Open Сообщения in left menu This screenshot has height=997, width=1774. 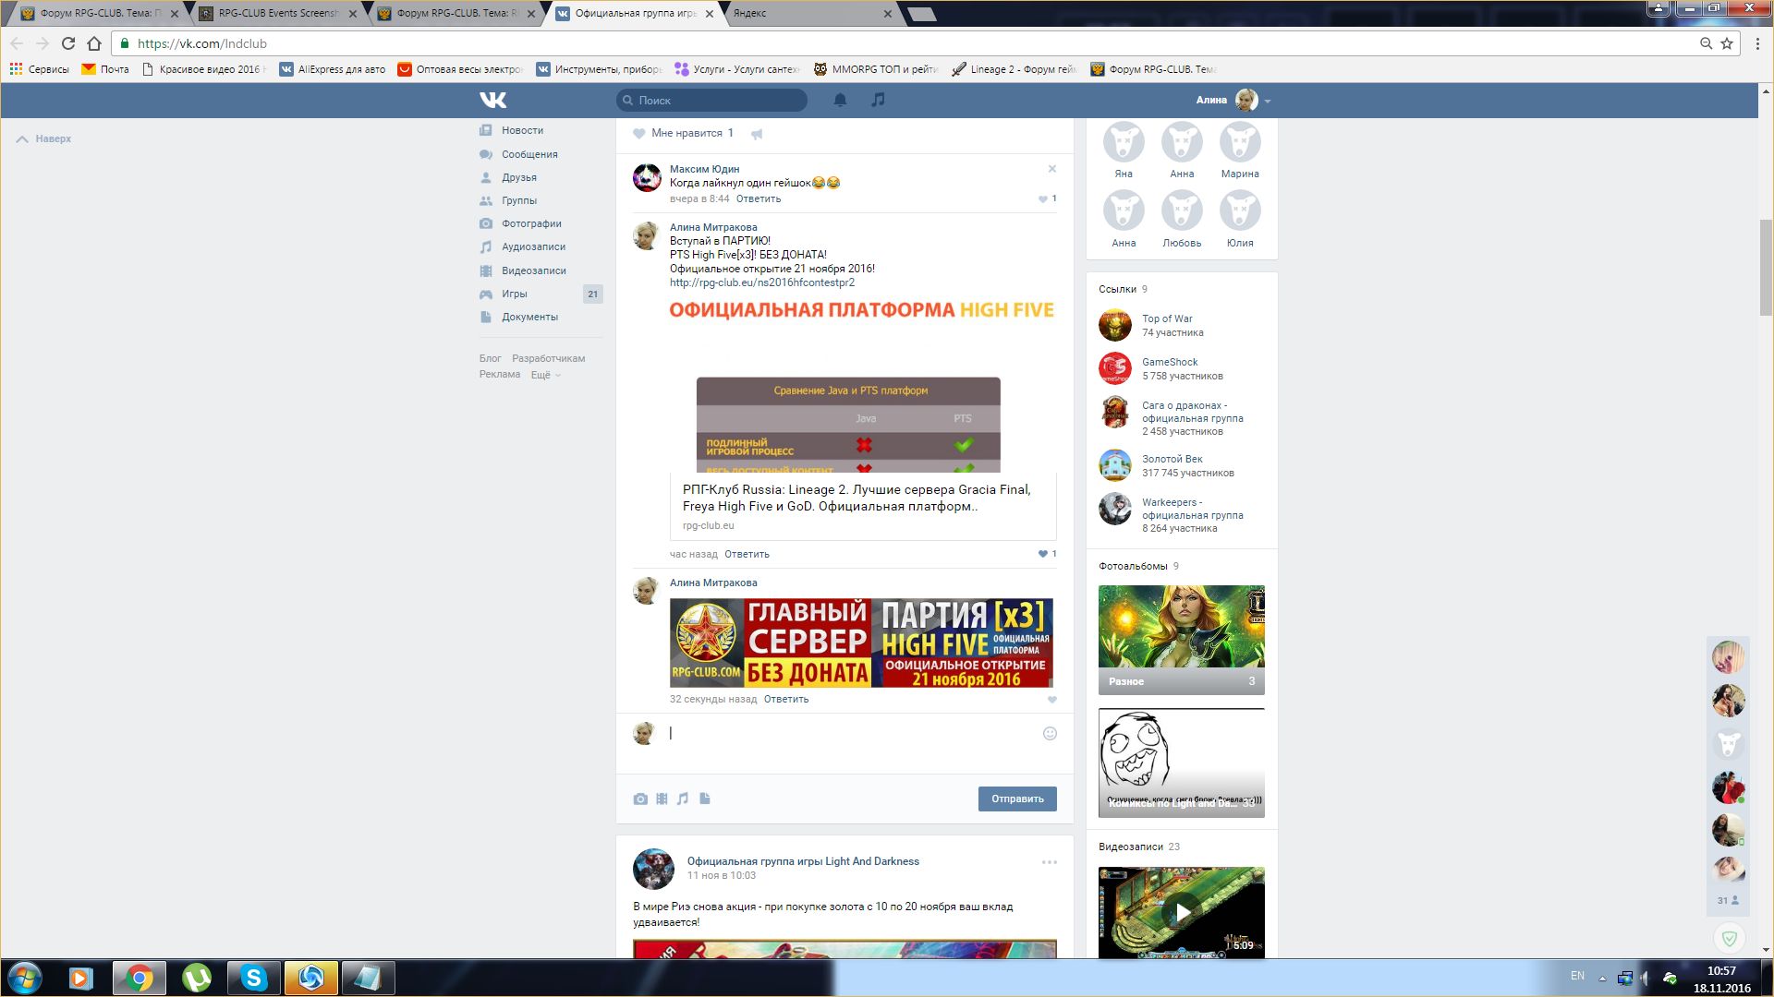pyautogui.click(x=529, y=154)
